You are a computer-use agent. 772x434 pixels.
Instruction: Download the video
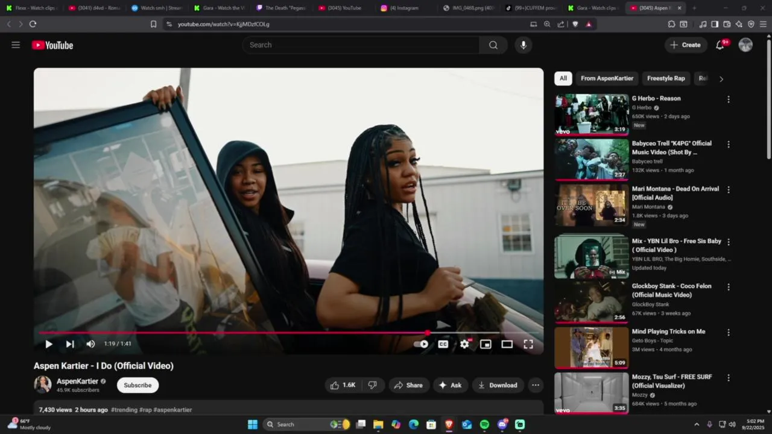(498, 385)
